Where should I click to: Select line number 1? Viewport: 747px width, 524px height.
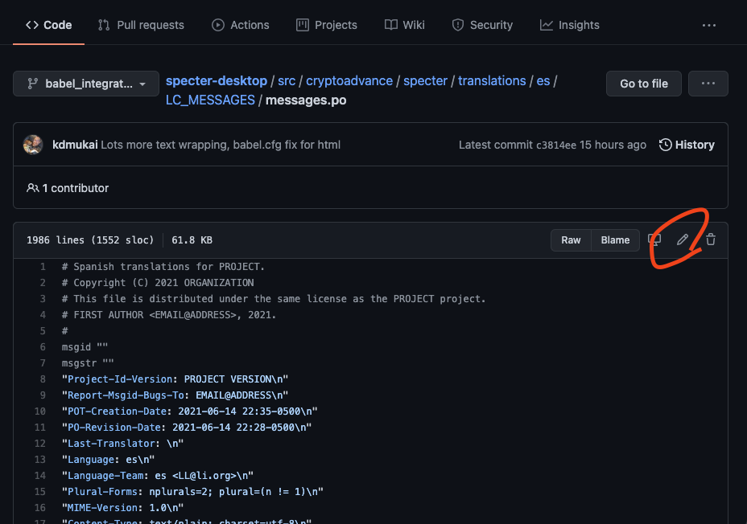click(43, 267)
